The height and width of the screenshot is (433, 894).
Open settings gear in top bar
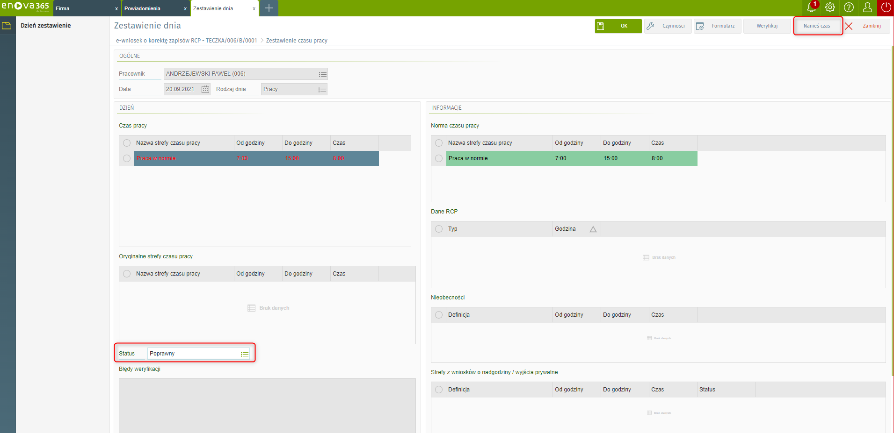click(x=830, y=8)
